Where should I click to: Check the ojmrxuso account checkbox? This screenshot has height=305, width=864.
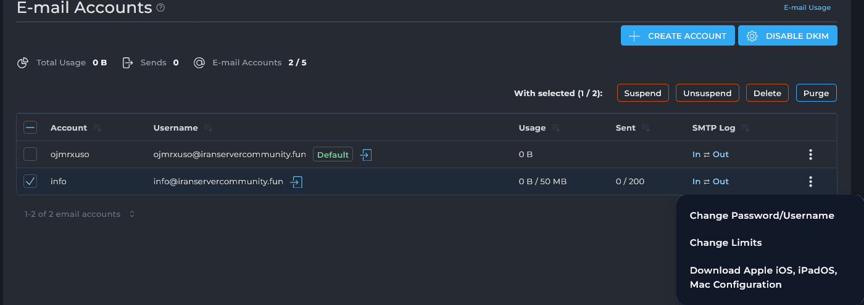click(30, 155)
